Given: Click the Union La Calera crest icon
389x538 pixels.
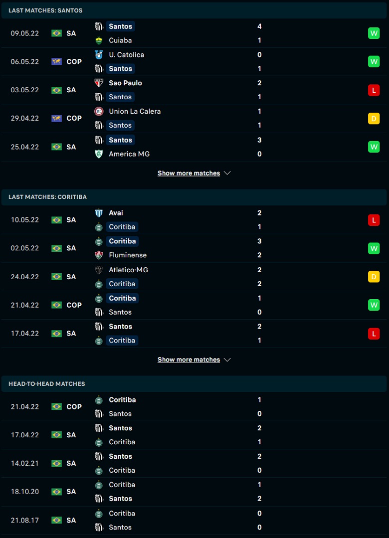Looking at the screenshot, I should point(99,111).
